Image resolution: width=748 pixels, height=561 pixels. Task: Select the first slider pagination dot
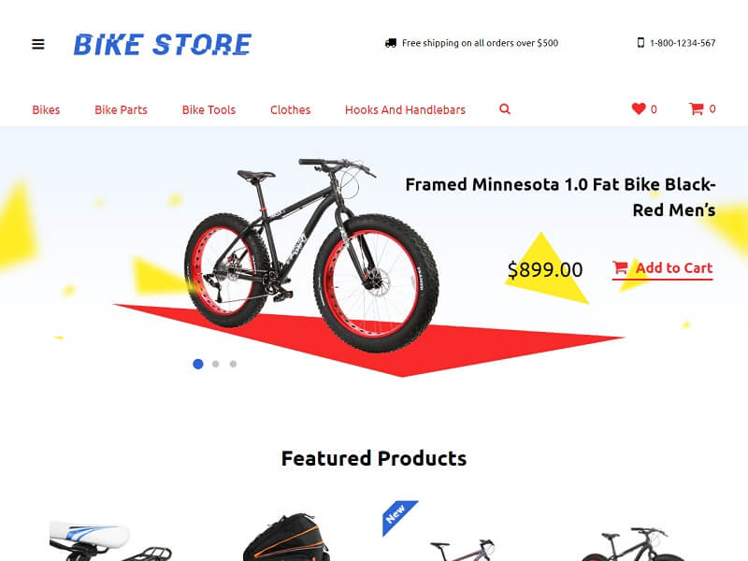tap(198, 364)
